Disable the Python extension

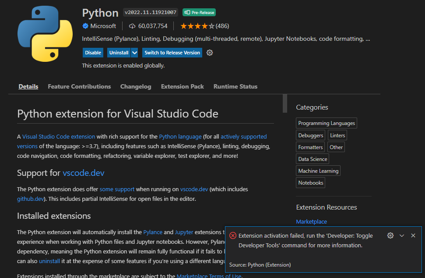(x=93, y=53)
